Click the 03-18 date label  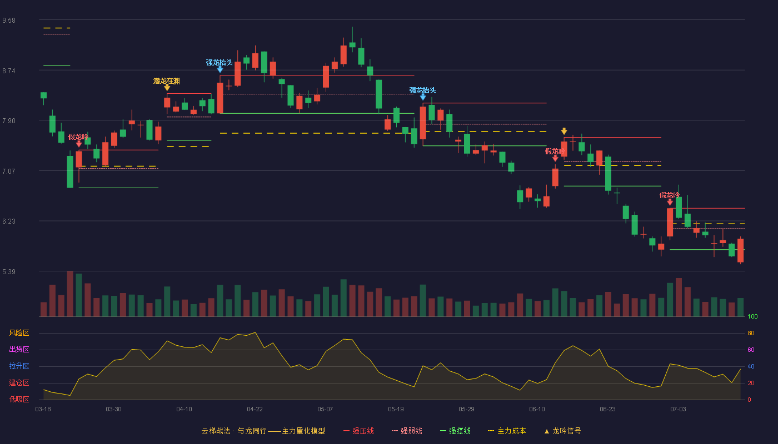click(x=43, y=409)
